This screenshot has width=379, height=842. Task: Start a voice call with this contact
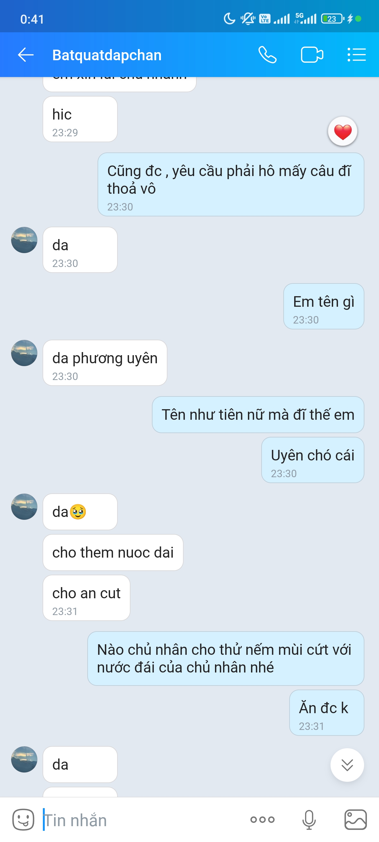tap(267, 55)
